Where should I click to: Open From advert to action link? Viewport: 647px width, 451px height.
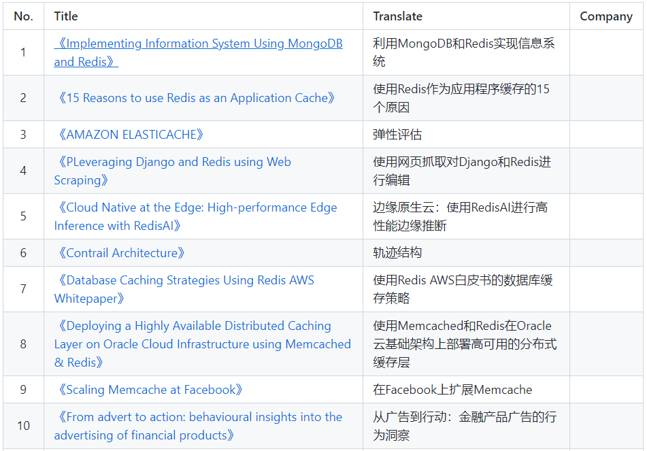coord(198,427)
